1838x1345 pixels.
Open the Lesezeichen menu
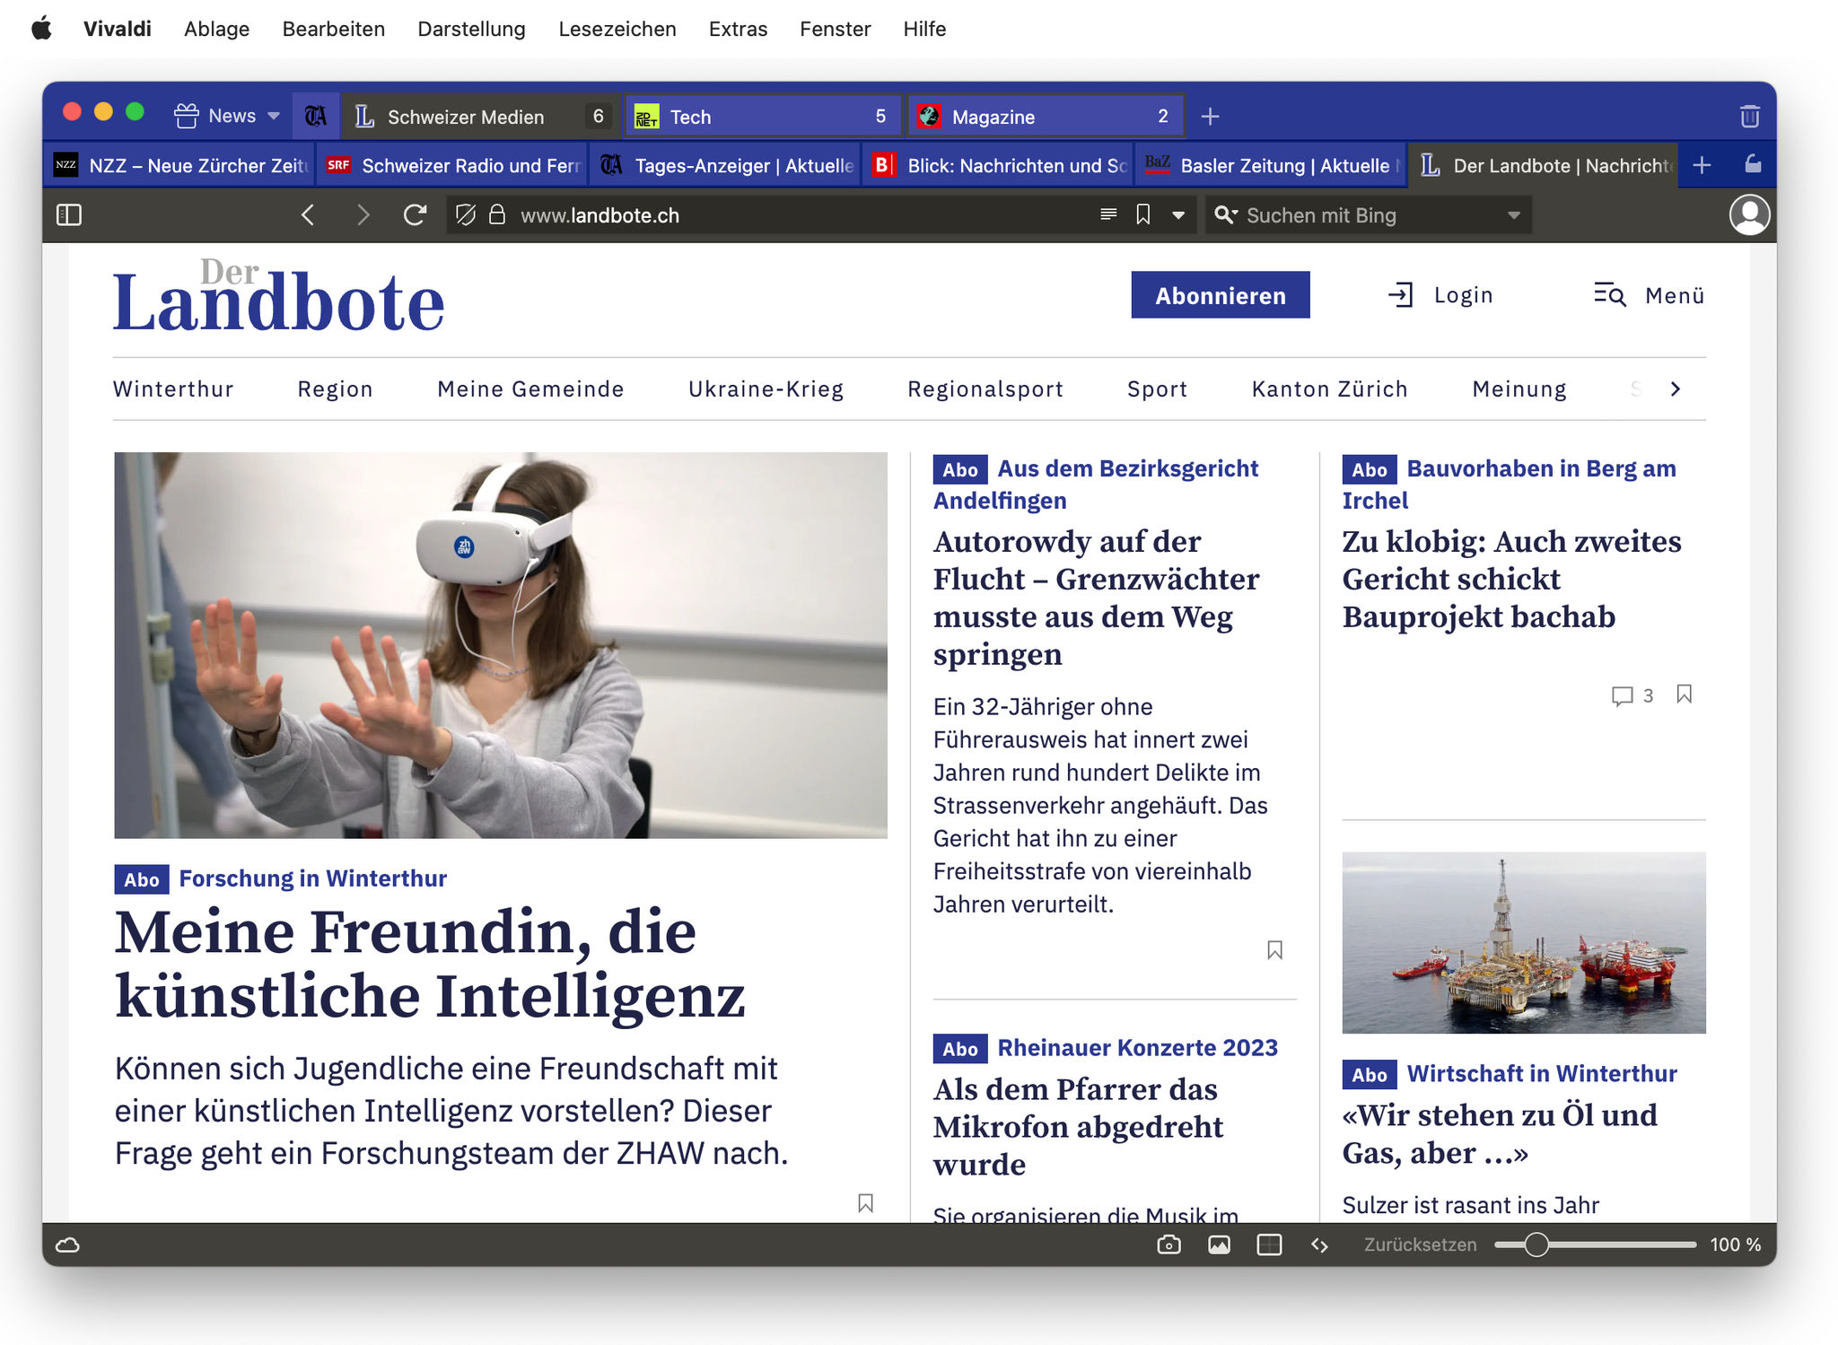click(x=617, y=29)
